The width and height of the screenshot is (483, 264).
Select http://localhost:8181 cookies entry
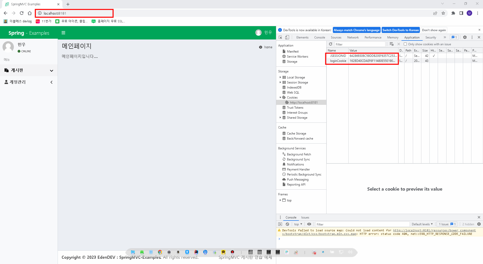coord(301,102)
